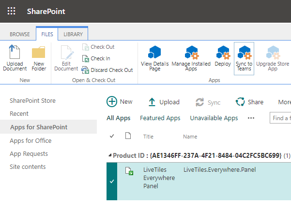Open SharePoint Store in left navigation
Image resolution: width=291 pixels, height=207 pixels.
pos(32,101)
